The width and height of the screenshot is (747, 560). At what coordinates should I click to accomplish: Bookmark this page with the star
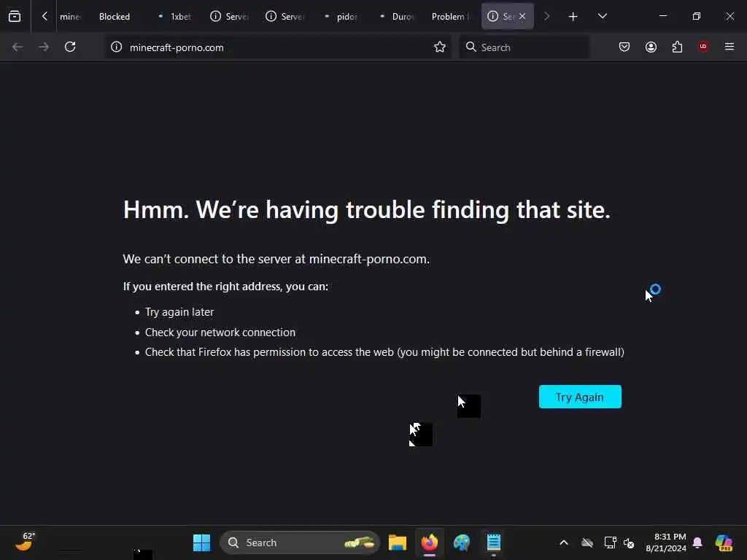[x=440, y=47]
